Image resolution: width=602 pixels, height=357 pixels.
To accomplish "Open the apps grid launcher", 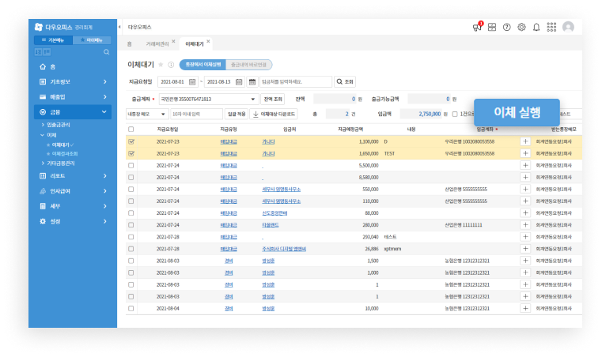I will [551, 27].
